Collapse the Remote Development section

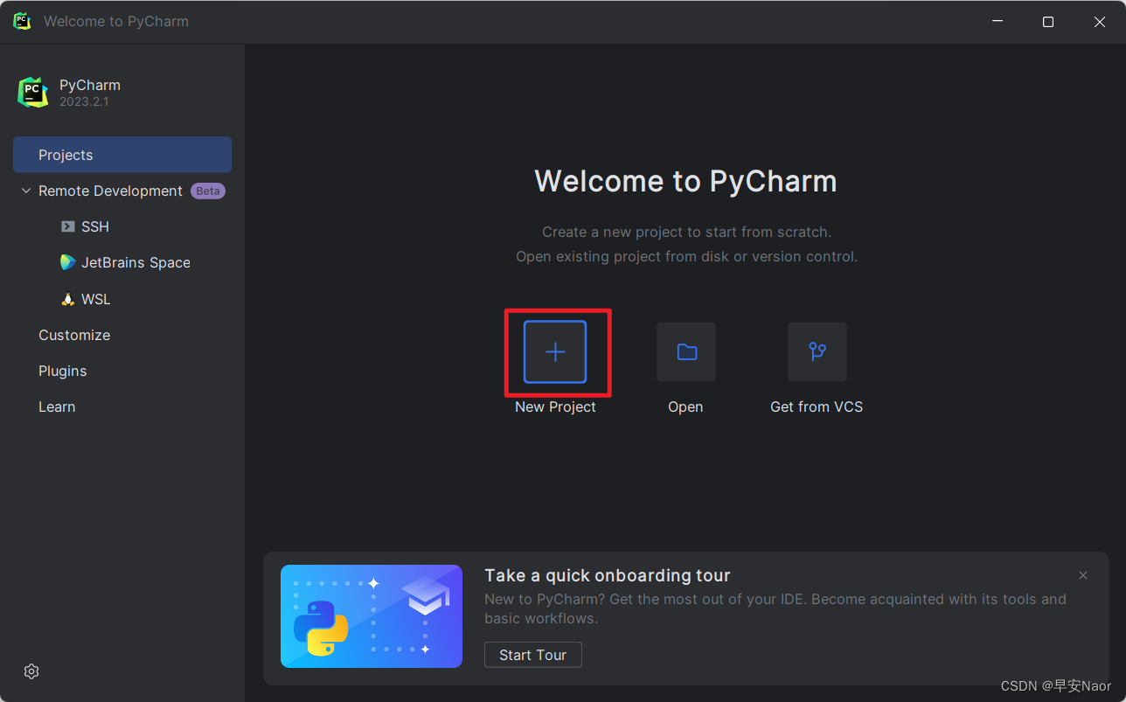click(x=26, y=191)
